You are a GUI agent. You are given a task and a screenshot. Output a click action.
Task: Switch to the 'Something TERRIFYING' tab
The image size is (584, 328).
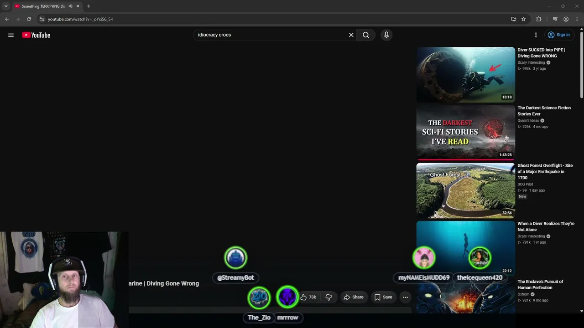point(44,6)
